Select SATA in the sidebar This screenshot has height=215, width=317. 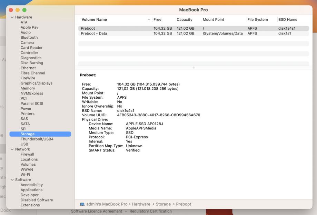click(25, 124)
